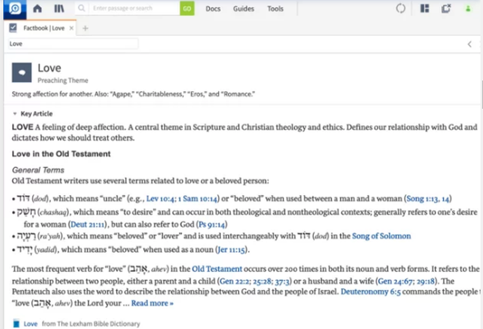Collapse the Key Article section
The width and height of the screenshot is (483, 329).
click(x=14, y=114)
